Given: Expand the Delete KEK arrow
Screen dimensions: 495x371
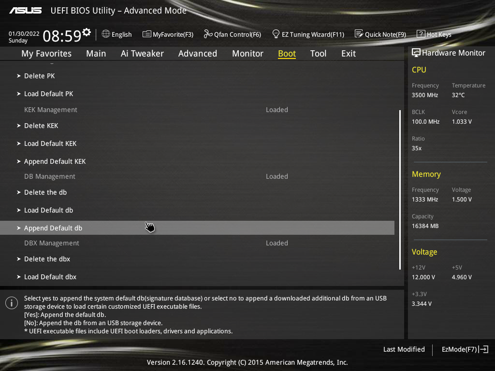Looking at the screenshot, I should point(19,126).
